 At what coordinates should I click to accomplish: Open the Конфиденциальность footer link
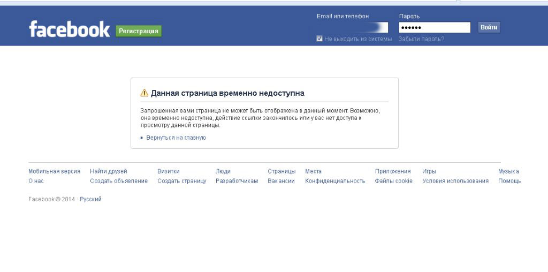click(x=335, y=181)
